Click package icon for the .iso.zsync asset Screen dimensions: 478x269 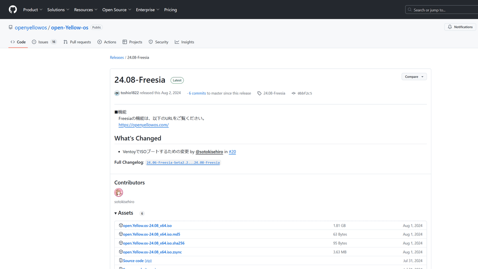point(121,252)
